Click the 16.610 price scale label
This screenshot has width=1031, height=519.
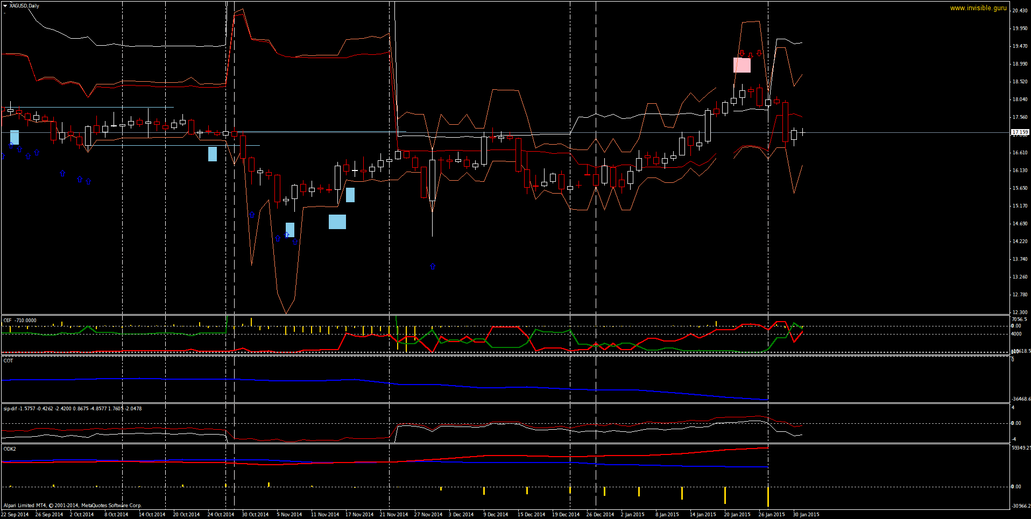[x=1020, y=153]
